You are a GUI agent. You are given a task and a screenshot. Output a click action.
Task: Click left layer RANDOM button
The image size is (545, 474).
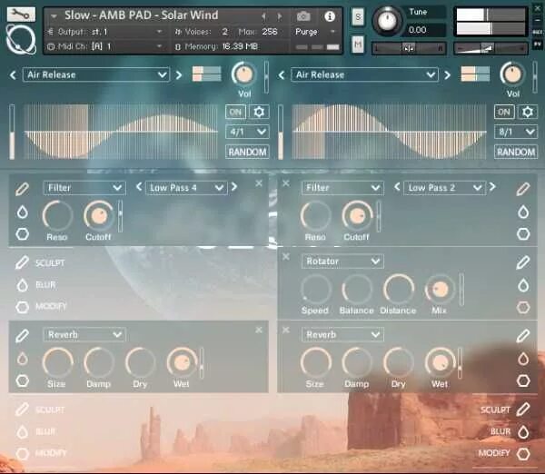[247, 152]
